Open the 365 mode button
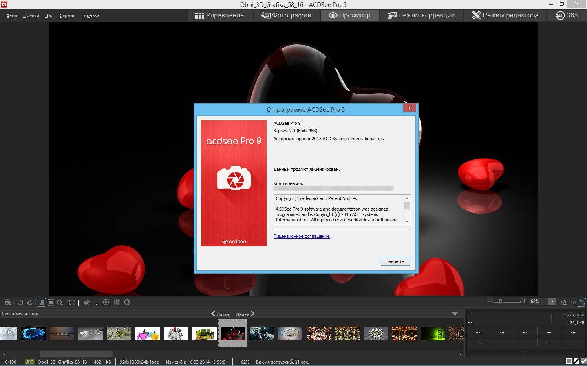The image size is (587, 366). (567, 15)
